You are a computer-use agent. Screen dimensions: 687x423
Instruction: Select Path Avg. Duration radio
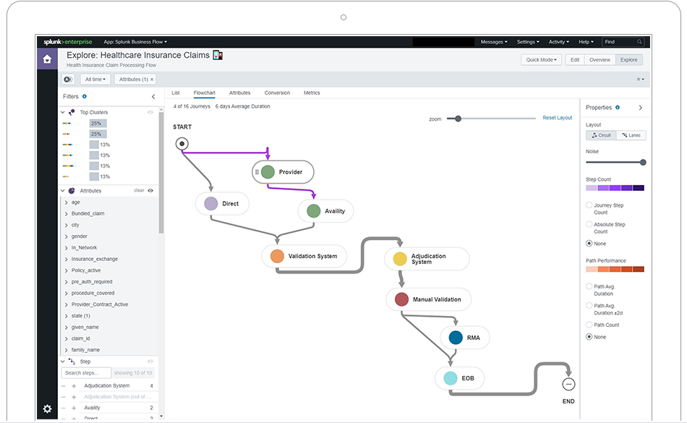pos(589,286)
